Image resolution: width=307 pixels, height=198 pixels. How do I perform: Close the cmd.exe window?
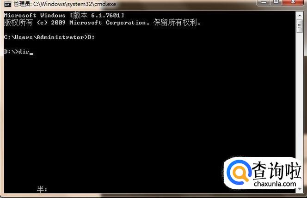point(293,2)
